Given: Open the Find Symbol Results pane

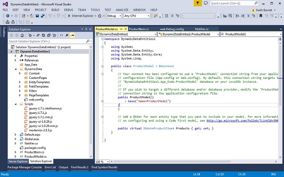Looking at the screenshot, I should (105, 168).
